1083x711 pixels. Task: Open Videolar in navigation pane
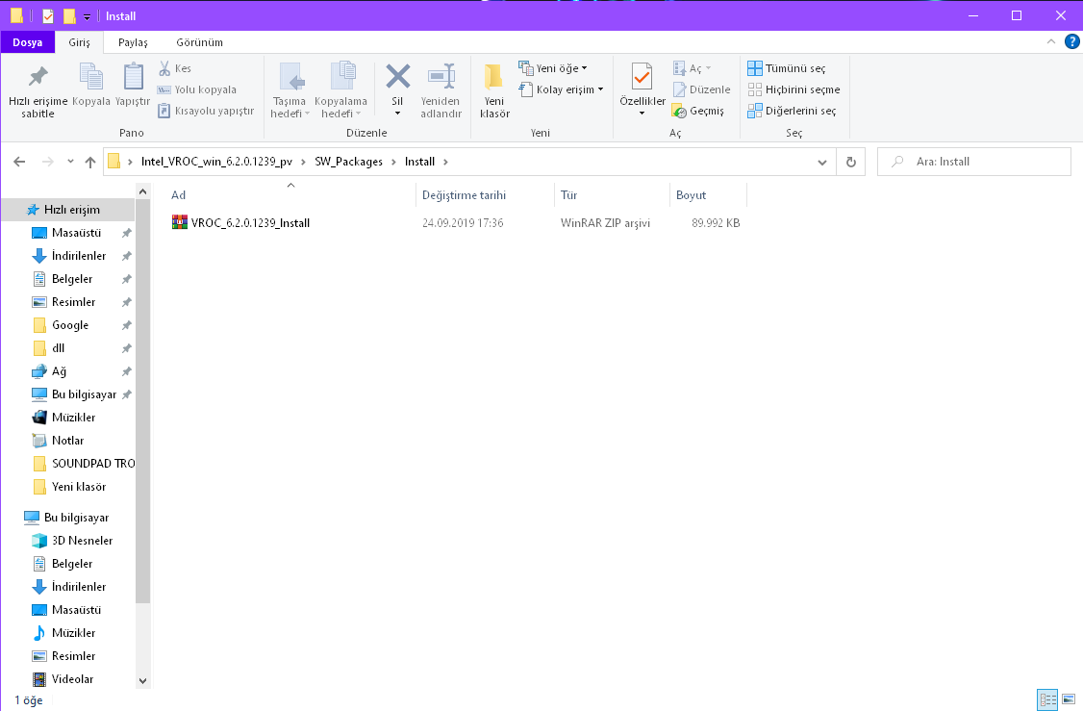[x=72, y=679]
